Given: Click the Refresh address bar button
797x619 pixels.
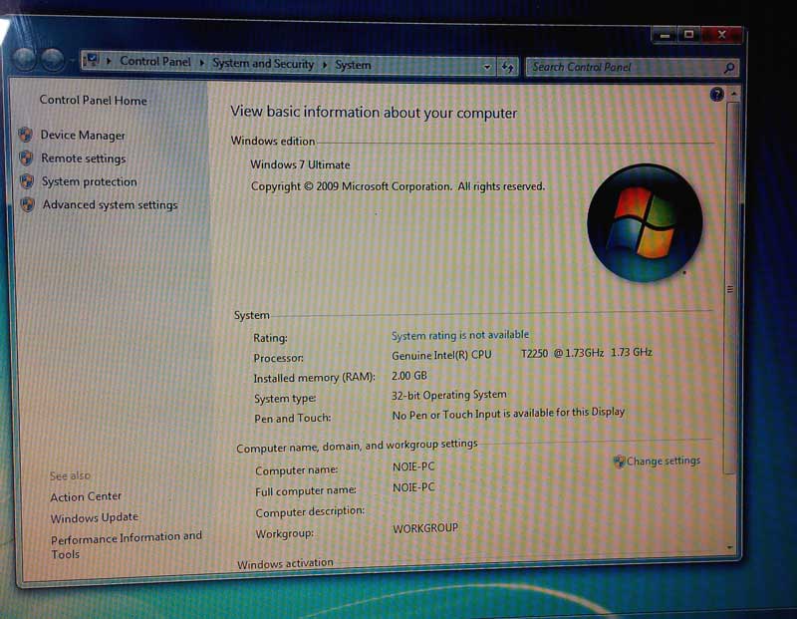Looking at the screenshot, I should coord(507,67).
